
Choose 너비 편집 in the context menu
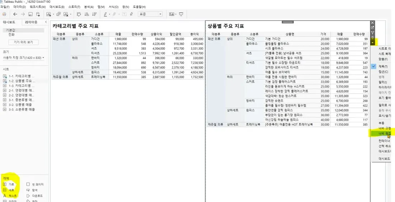[x=381, y=133]
